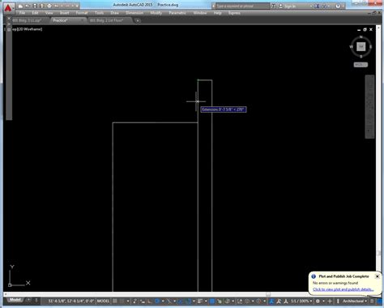Open the File menu
The width and height of the screenshot is (384, 308).
point(22,13)
